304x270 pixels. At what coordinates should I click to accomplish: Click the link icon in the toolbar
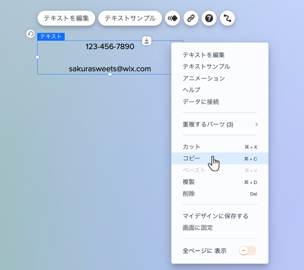coord(191,18)
